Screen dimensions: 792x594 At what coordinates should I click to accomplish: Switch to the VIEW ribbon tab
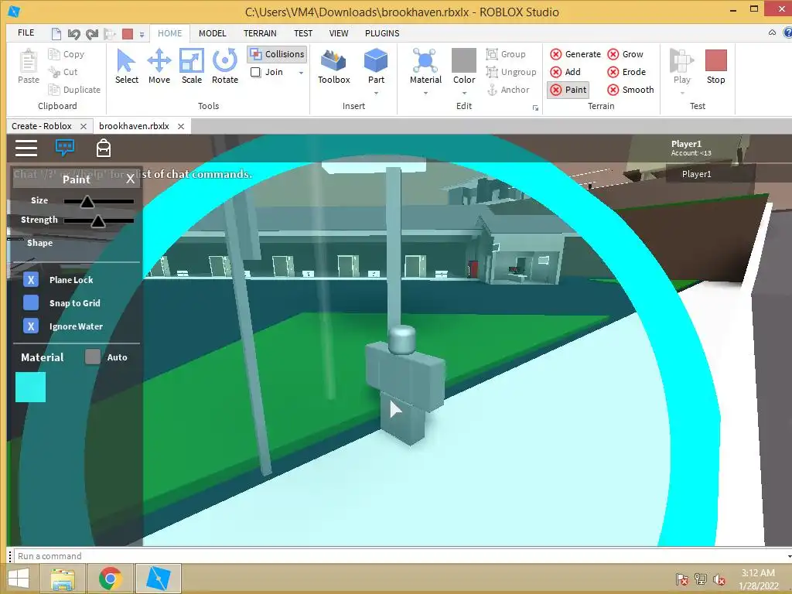coord(339,33)
